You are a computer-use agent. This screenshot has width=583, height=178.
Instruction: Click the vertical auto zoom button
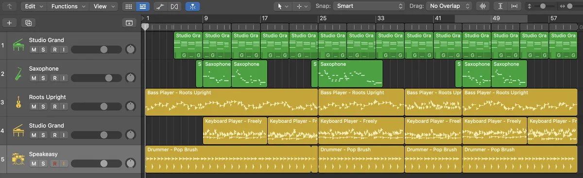pyautogui.click(x=501, y=6)
